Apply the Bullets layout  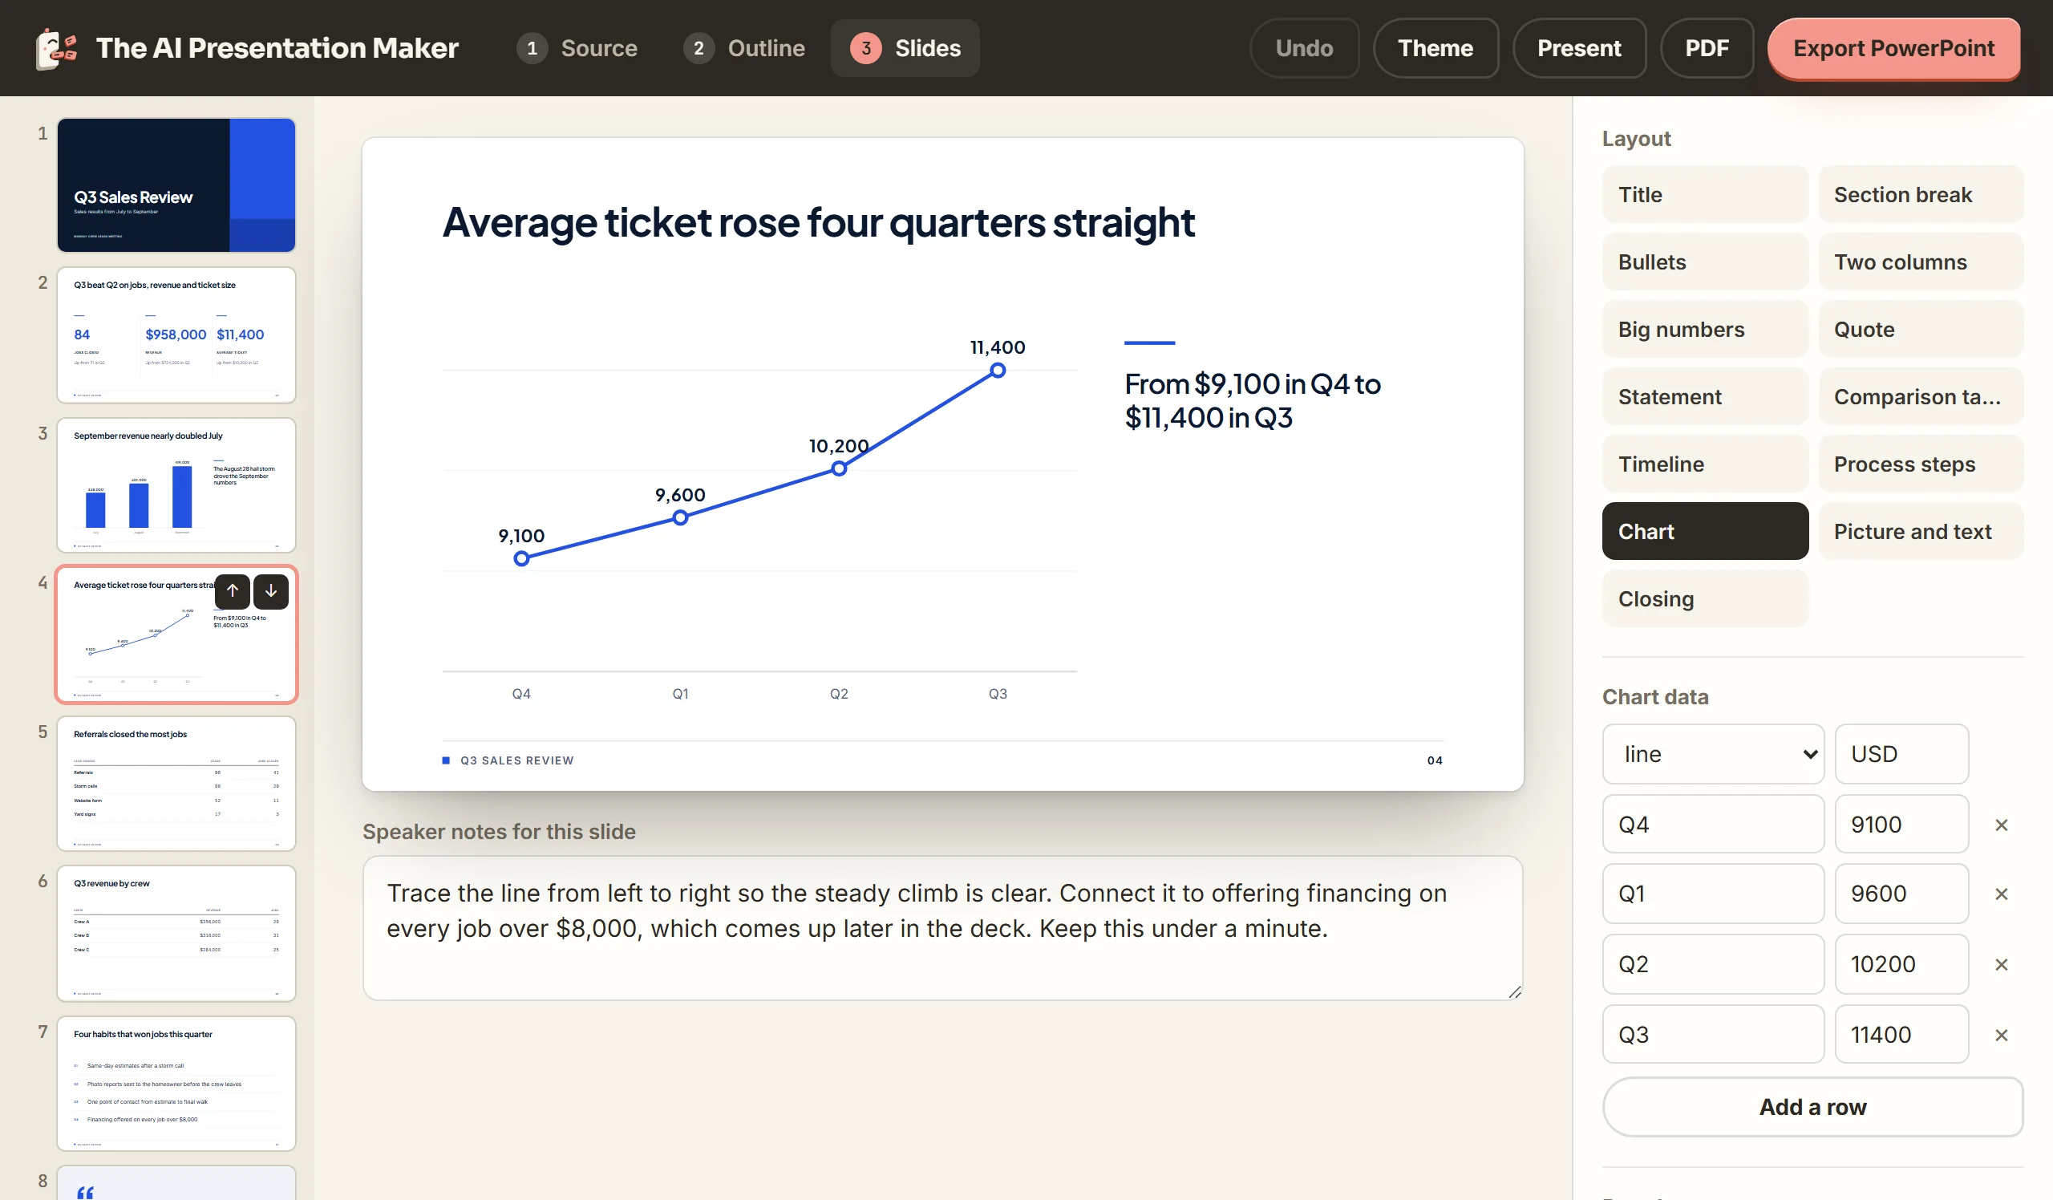pos(1705,261)
